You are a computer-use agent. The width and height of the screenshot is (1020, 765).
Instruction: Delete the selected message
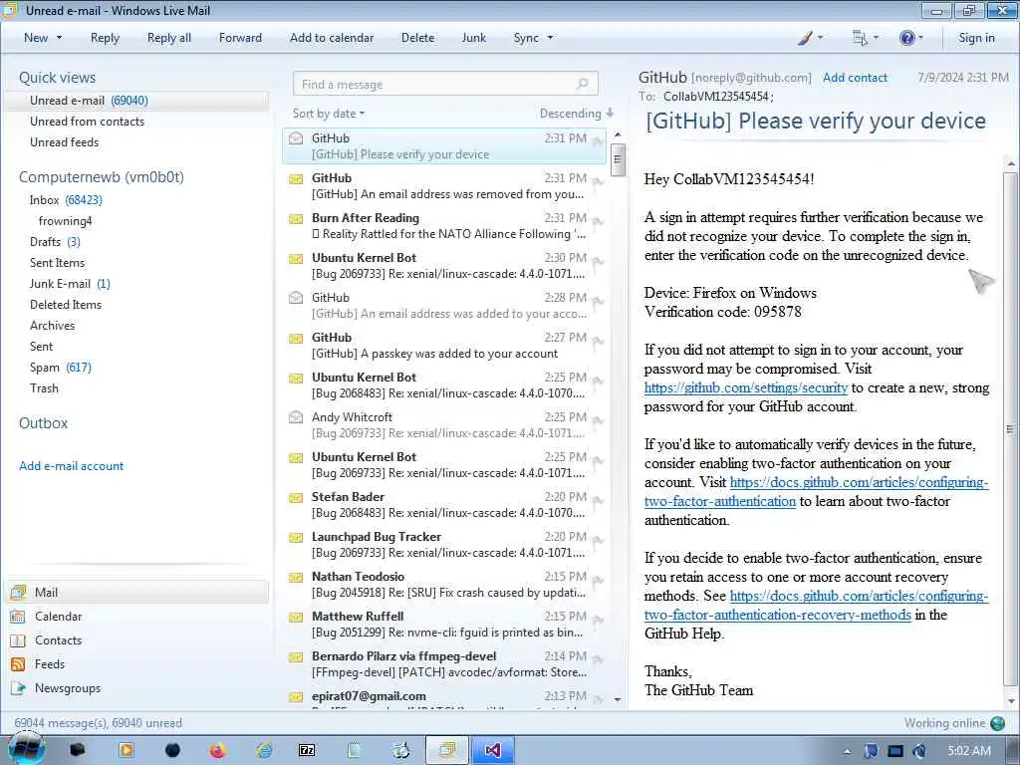coord(417,38)
